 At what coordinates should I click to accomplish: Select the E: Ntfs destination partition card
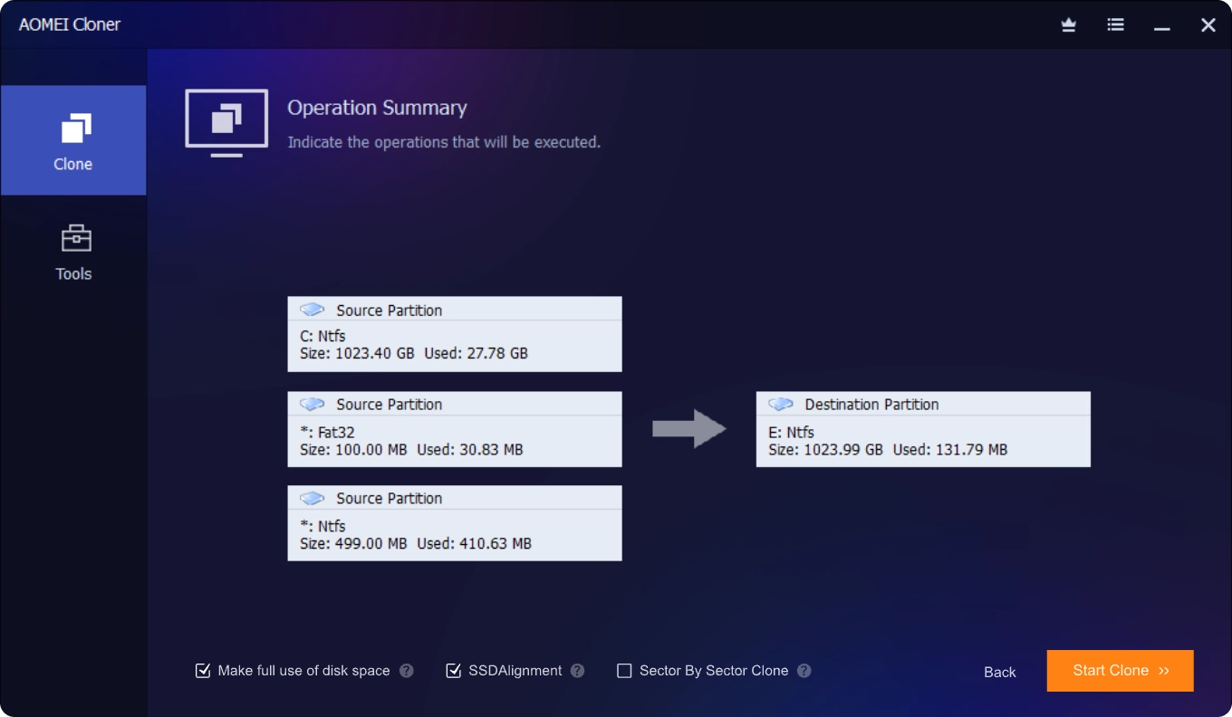click(x=922, y=440)
